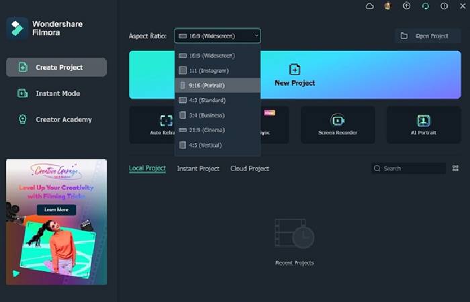470x302 pixels.
Task: Click the Screen Recorder icon
Action: click(x=338, y=120)
